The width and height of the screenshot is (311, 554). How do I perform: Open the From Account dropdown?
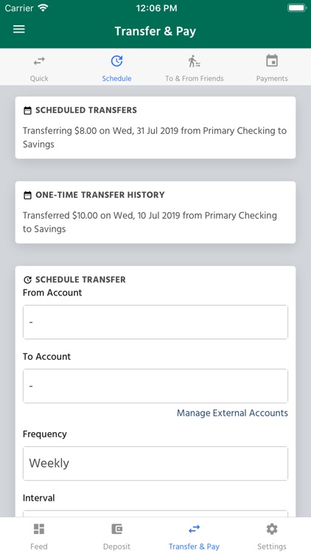(x=155, y=322)
